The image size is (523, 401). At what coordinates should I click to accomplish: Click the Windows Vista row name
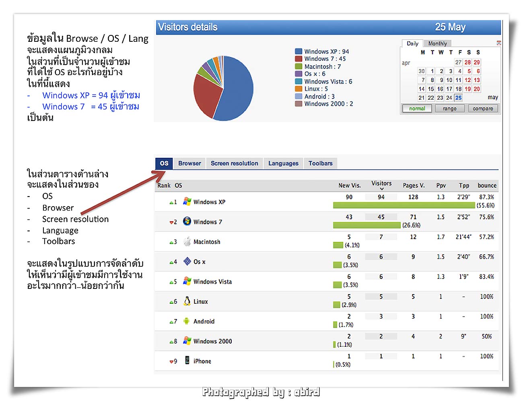tap(212, 282)
